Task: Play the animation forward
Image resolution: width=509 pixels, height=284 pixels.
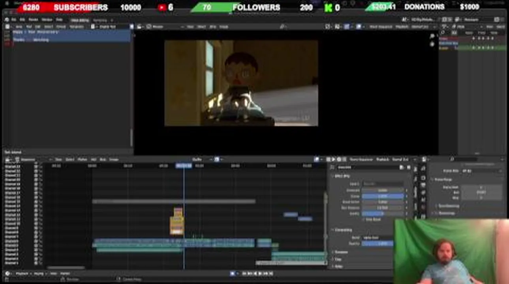Action: pos(260,273)
